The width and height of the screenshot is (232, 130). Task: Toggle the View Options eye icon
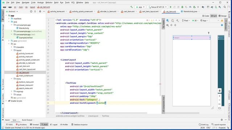click(167, 25)
